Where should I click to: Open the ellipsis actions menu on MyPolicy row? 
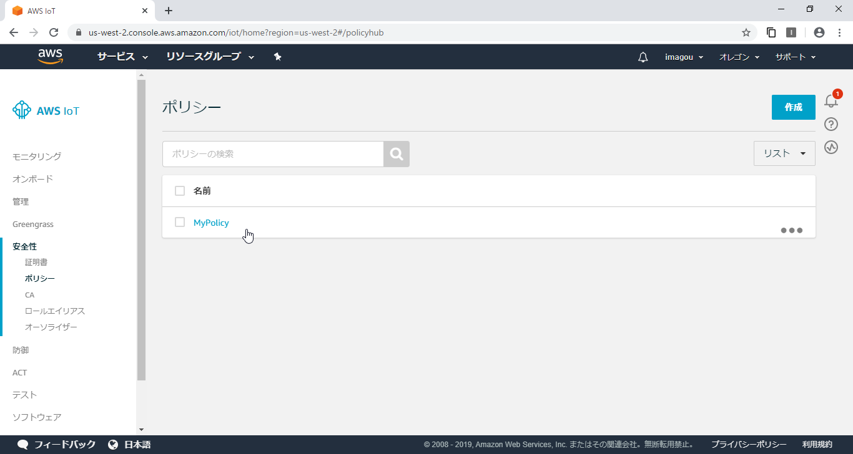[x=791, y=230]
